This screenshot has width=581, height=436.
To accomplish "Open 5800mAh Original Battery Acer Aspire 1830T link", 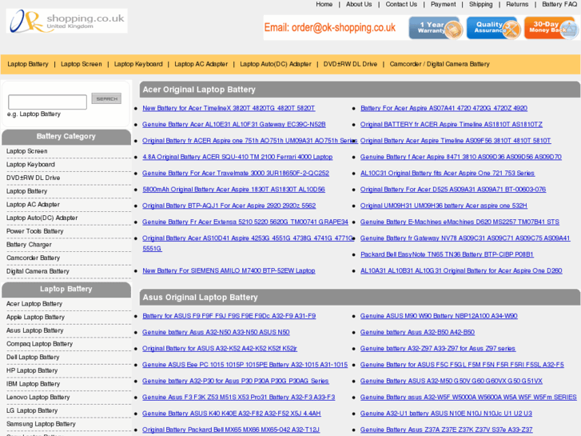I will [x=233, y=190].
